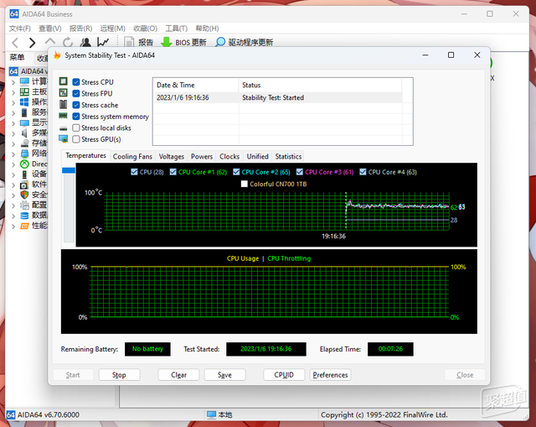Click the Clear button
The width and height of the screenshot is (536, 427).
[x=178, y=375]
